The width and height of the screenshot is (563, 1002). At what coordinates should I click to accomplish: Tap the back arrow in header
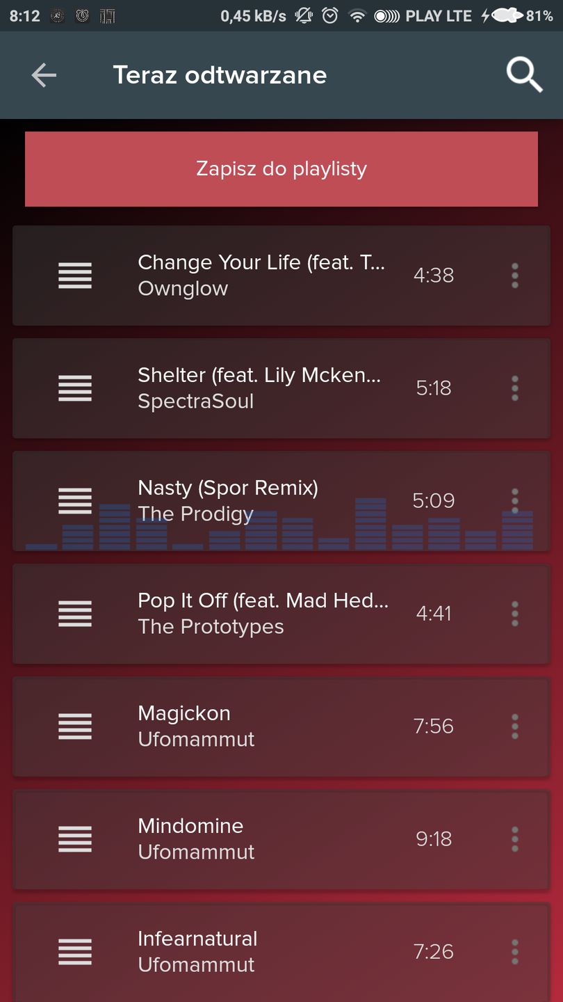pos(44,75)
